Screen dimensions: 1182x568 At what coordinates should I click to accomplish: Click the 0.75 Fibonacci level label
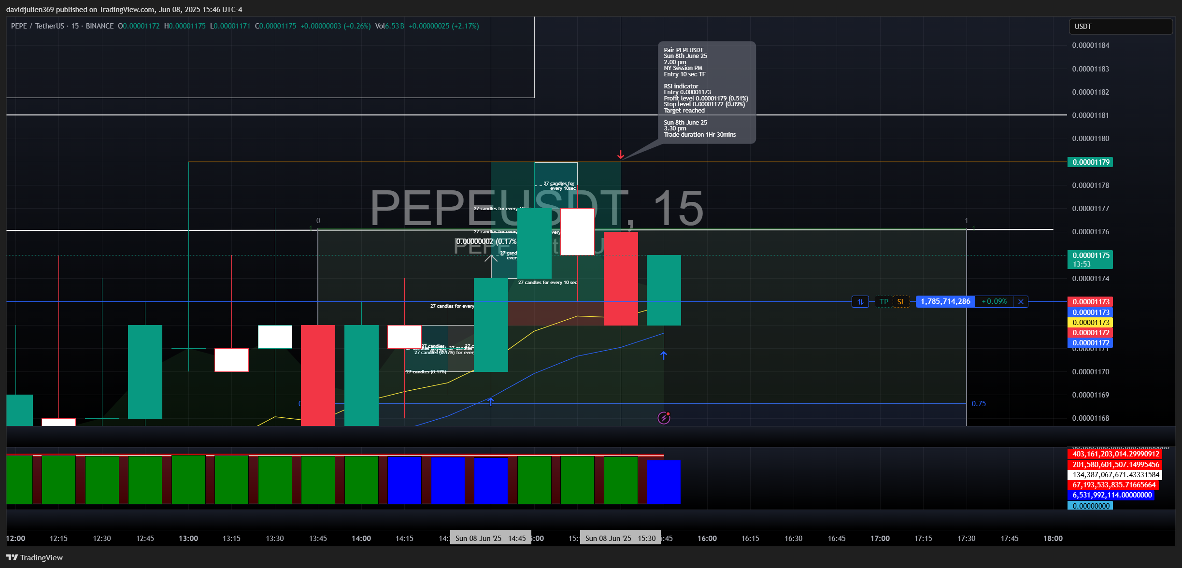point(979,404)
